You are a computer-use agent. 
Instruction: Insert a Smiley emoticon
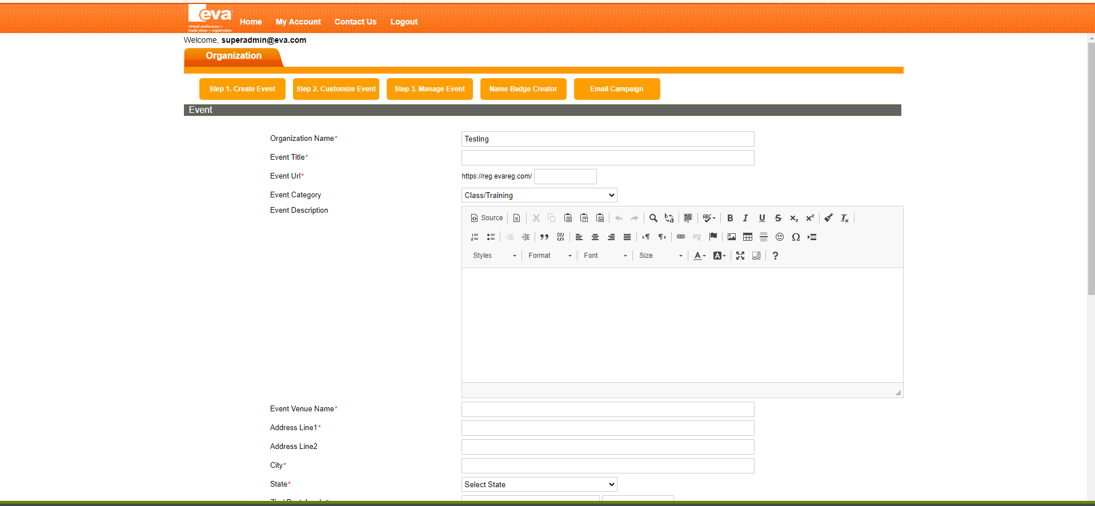(x=780, y=237)
